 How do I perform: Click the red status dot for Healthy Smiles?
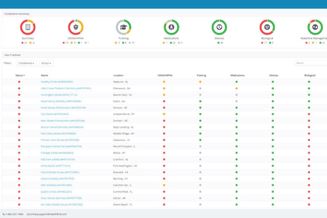point(19,82)
